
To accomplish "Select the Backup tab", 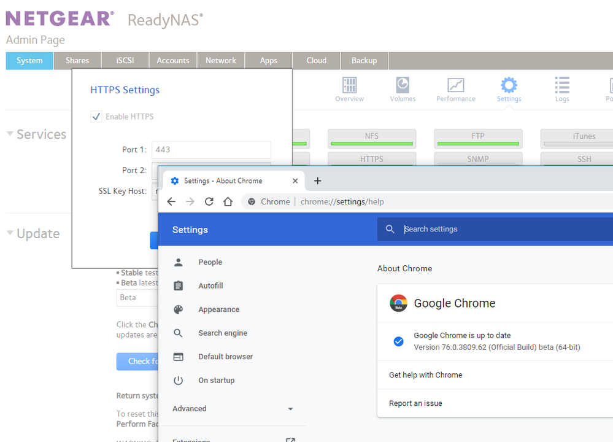I will coord(364,61).
